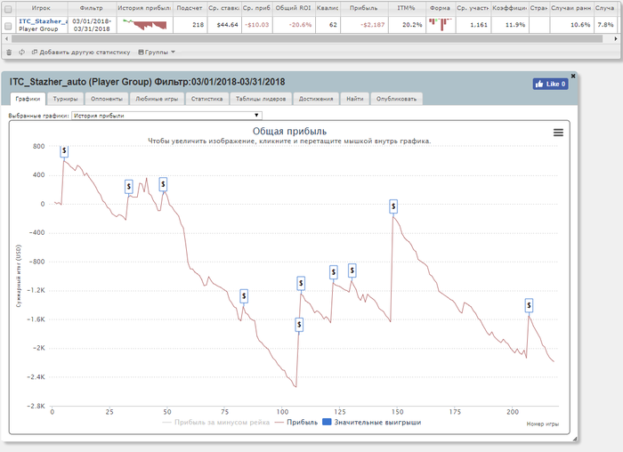Toggle Значительные выигрыши legend item
623x452 pixels.
pos(371,423)
